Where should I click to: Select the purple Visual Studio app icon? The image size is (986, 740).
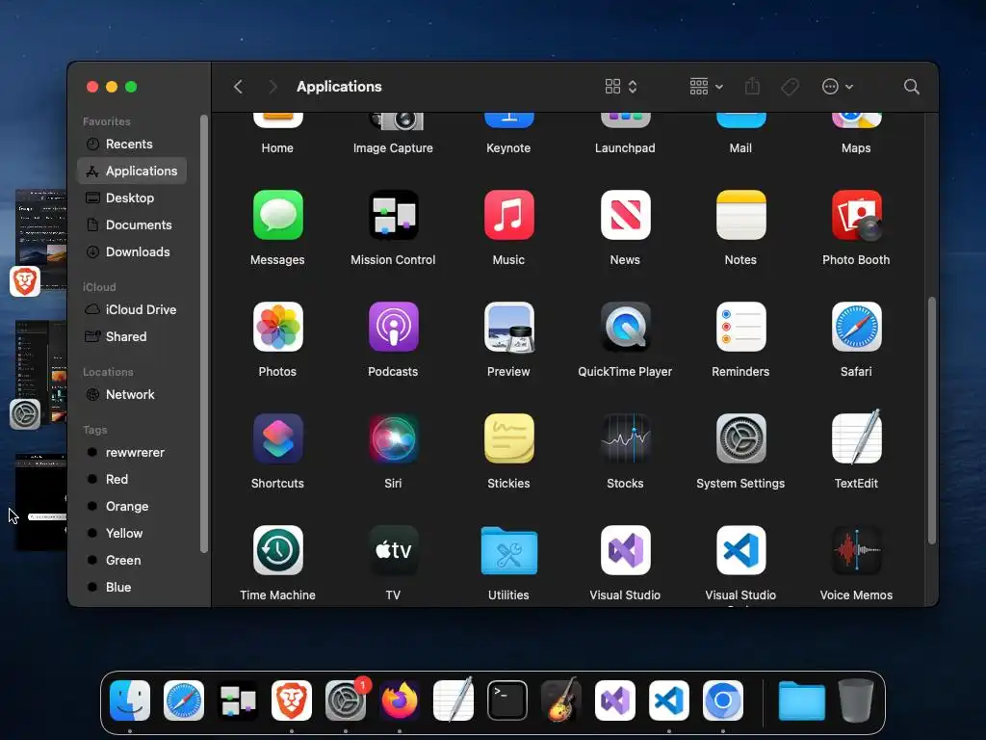625,550
